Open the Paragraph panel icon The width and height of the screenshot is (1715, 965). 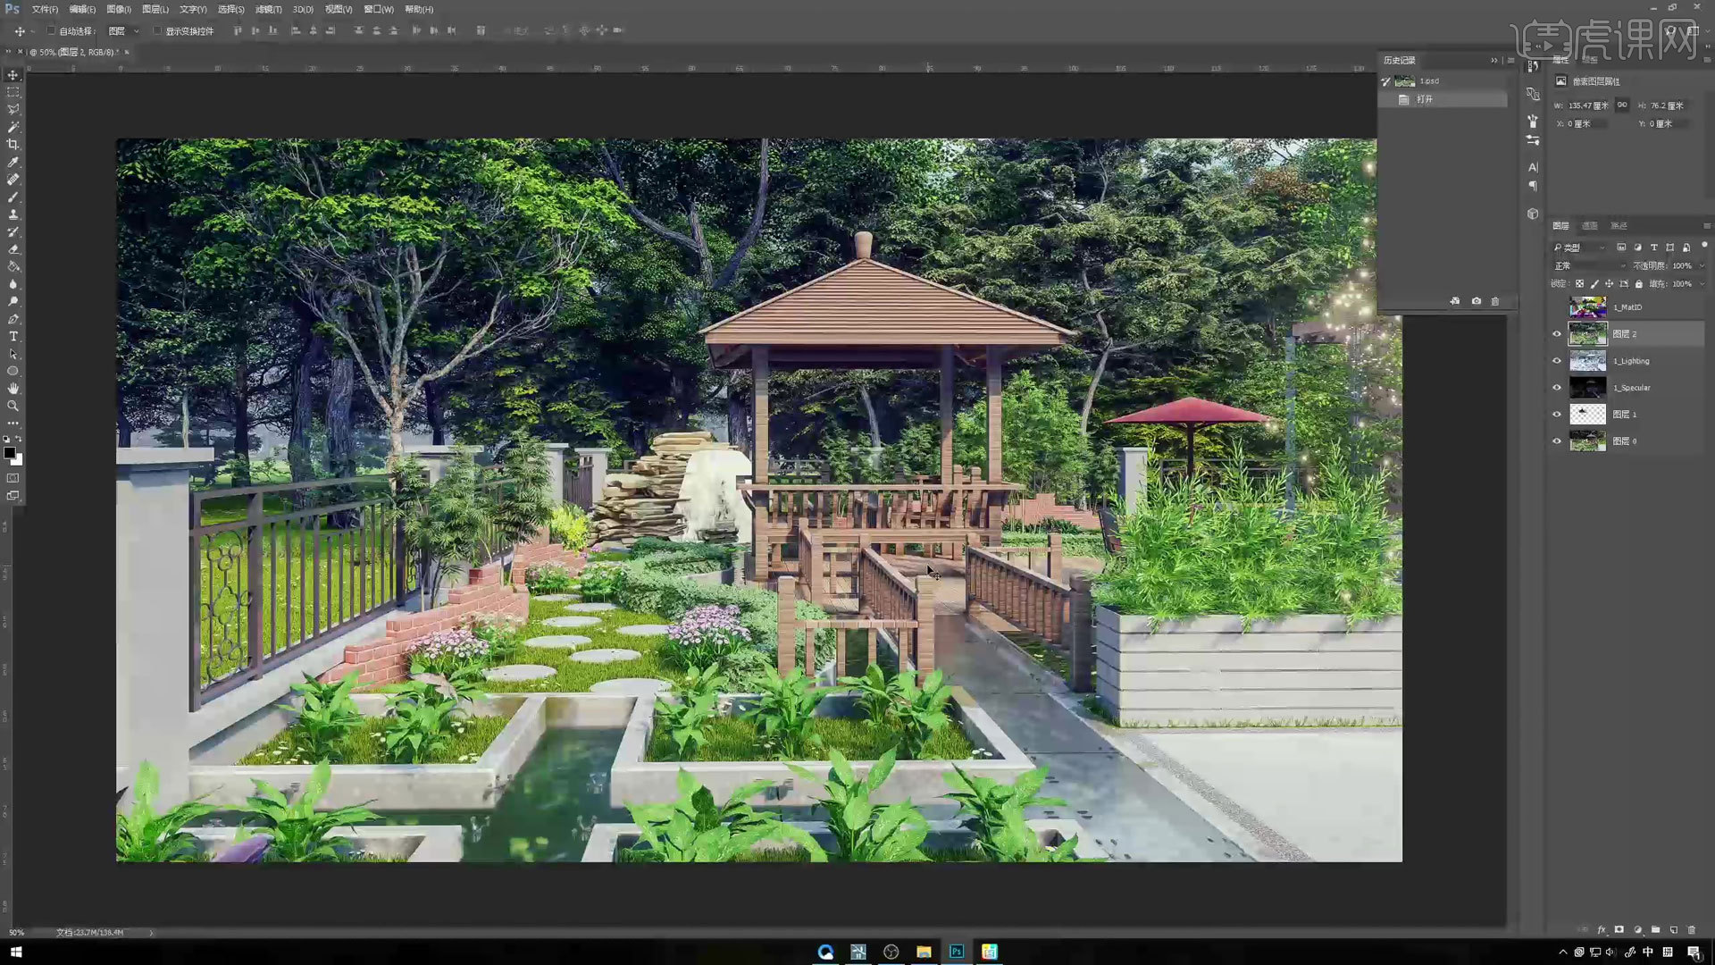click(1533, 186)
